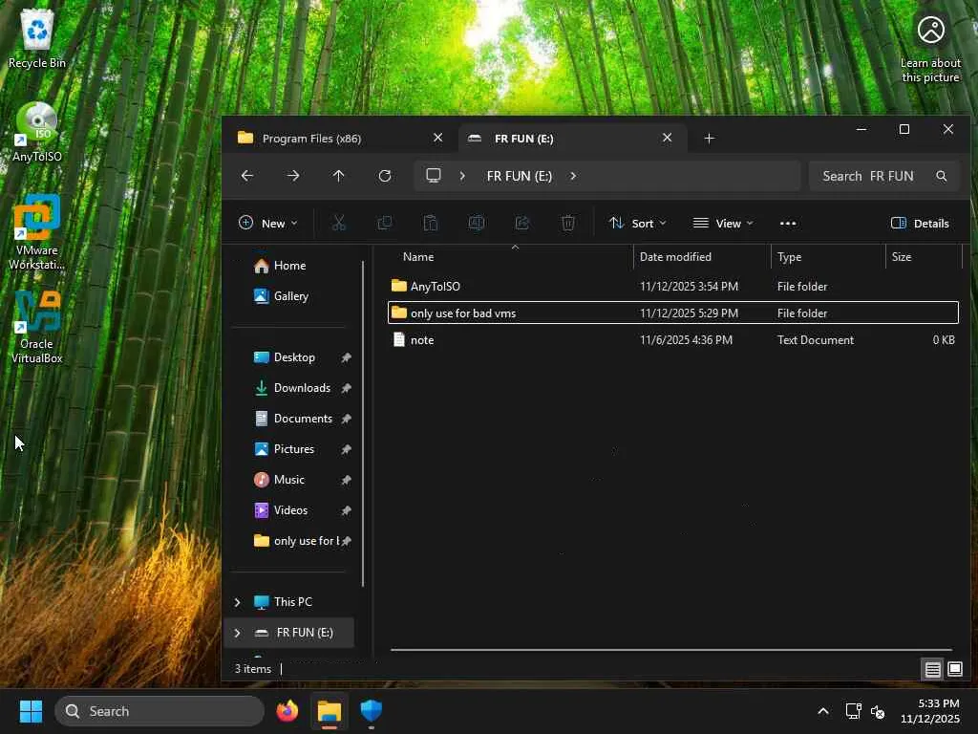
Task: Open the Sort dropdown menu
Action: coord(637,224)
